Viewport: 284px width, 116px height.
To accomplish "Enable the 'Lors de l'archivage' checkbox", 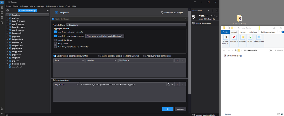I will [55, 40].
